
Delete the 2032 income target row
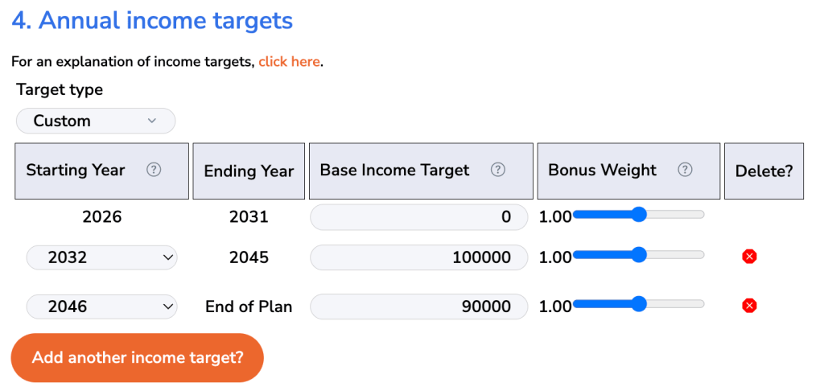[749, 257]
